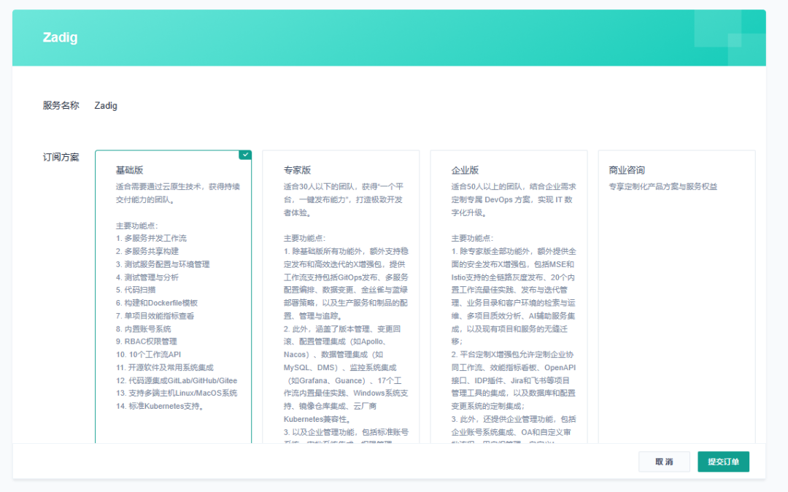Click the Zadig service name value
This screenshot has width=788, height=492.
click(x=106, y=106)
